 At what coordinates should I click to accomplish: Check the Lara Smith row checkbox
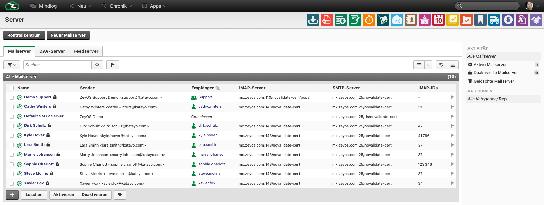pyautogui.click(x=12, y=145)
